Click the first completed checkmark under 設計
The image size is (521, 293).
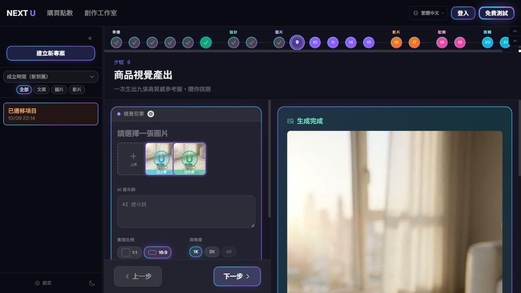234,42
